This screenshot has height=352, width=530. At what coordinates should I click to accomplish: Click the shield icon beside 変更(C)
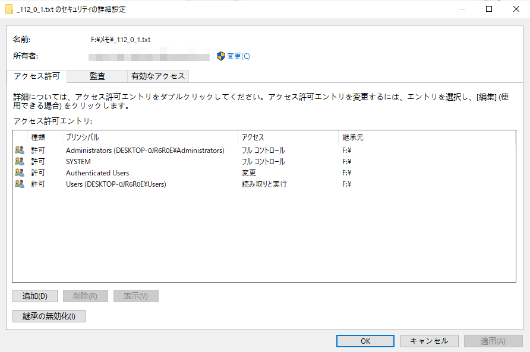point(221,56)
